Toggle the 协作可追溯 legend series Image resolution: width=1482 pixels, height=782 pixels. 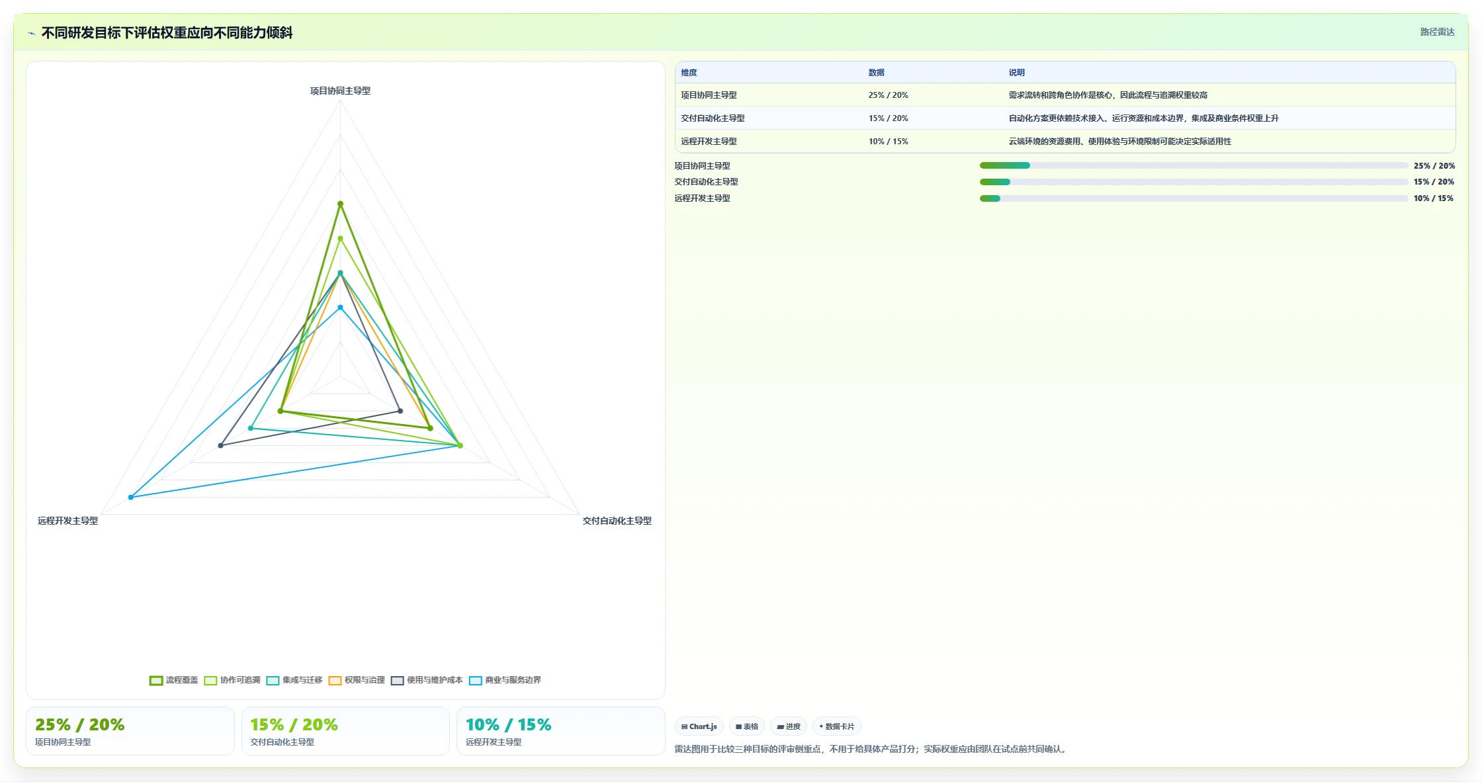(x=232, y=680)
